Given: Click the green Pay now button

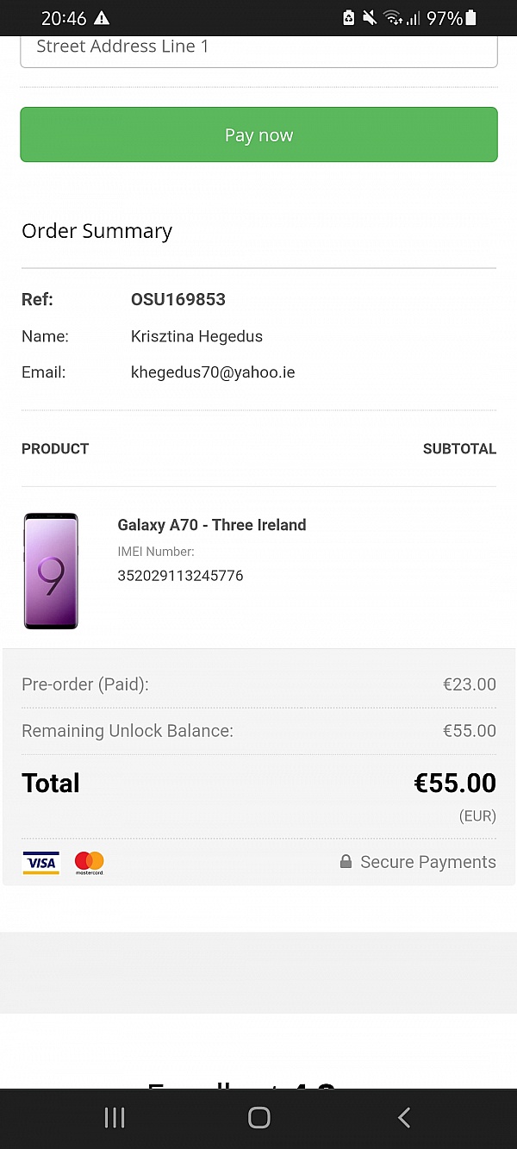Looking at the screenshot, I should [x=258, y=134].
